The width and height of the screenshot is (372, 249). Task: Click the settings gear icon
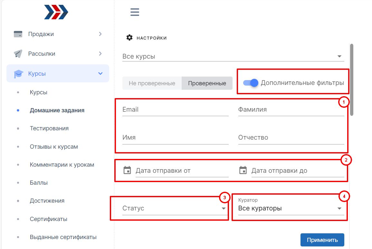tap(129, 38)
